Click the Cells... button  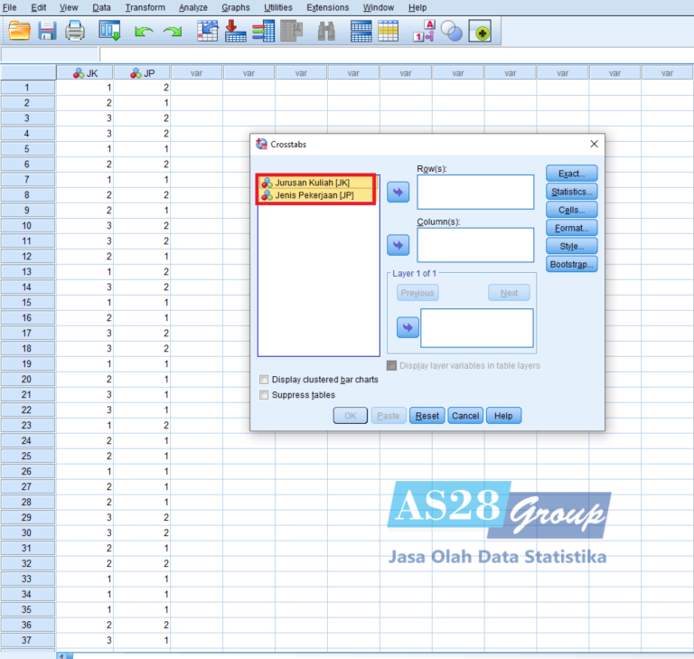pos(571,210)
